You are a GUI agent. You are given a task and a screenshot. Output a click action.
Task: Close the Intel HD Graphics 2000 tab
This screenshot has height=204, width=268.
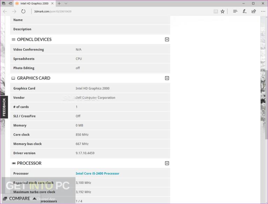coord(52,3)
